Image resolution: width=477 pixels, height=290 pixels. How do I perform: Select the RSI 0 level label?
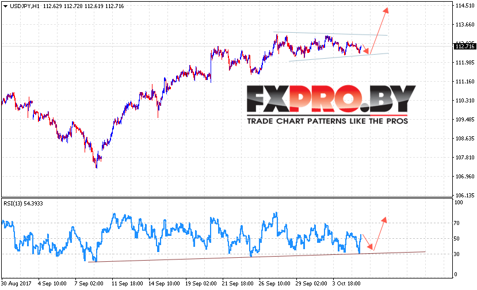(x=455, y=274)
